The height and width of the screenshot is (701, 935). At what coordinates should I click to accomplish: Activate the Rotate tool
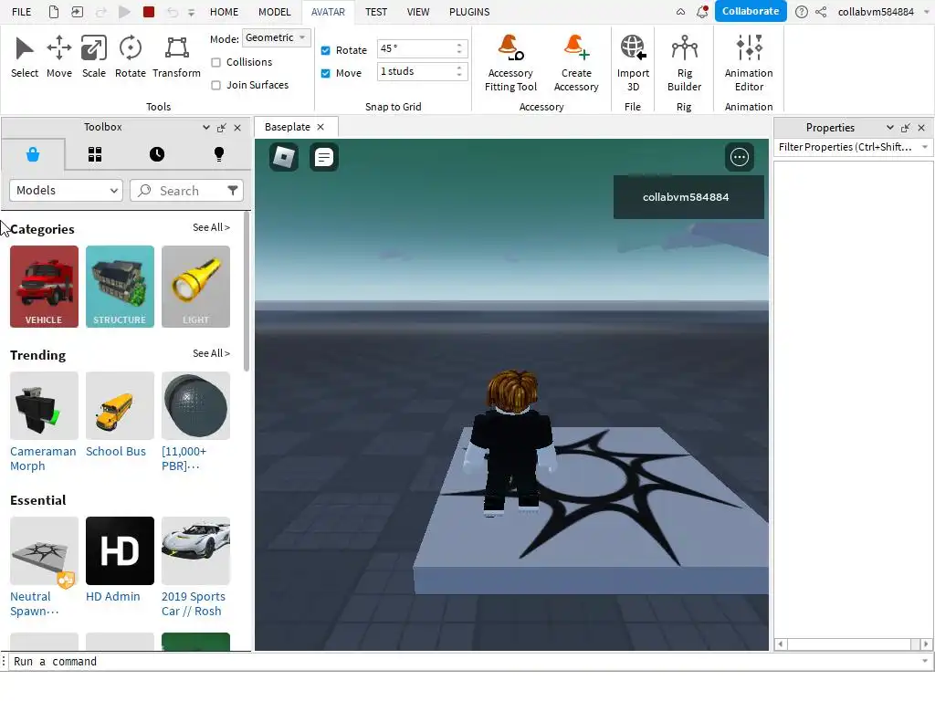click(x=130, y=57)
